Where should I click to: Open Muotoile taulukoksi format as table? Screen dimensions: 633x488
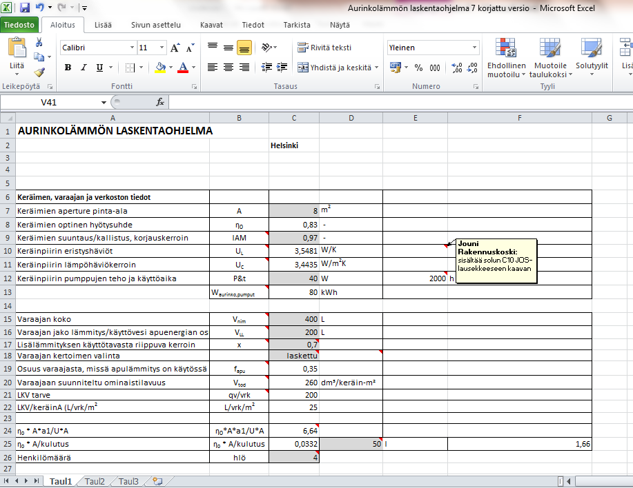click(551, 58)
